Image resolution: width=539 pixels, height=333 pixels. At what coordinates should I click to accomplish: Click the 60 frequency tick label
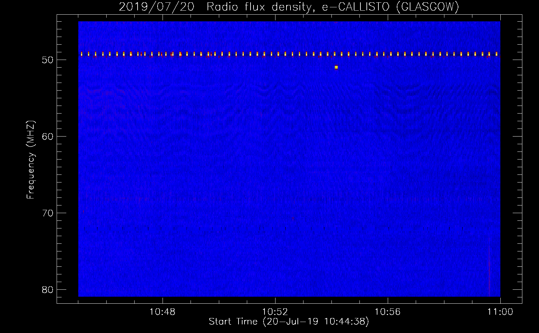pos(48,137)
